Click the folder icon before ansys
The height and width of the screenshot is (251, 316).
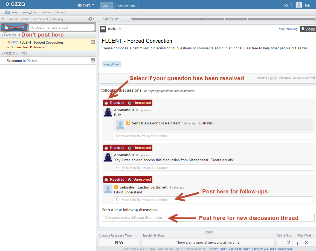pyautogui.click(x=8, y=12)
